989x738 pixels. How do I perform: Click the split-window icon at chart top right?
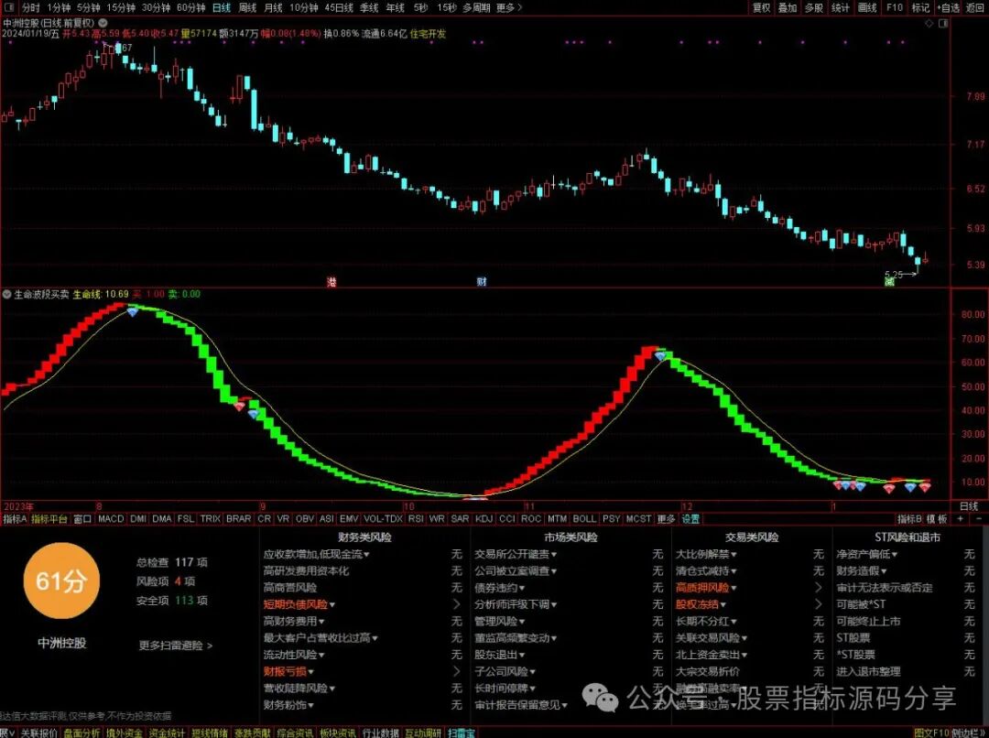click(943, 23)
